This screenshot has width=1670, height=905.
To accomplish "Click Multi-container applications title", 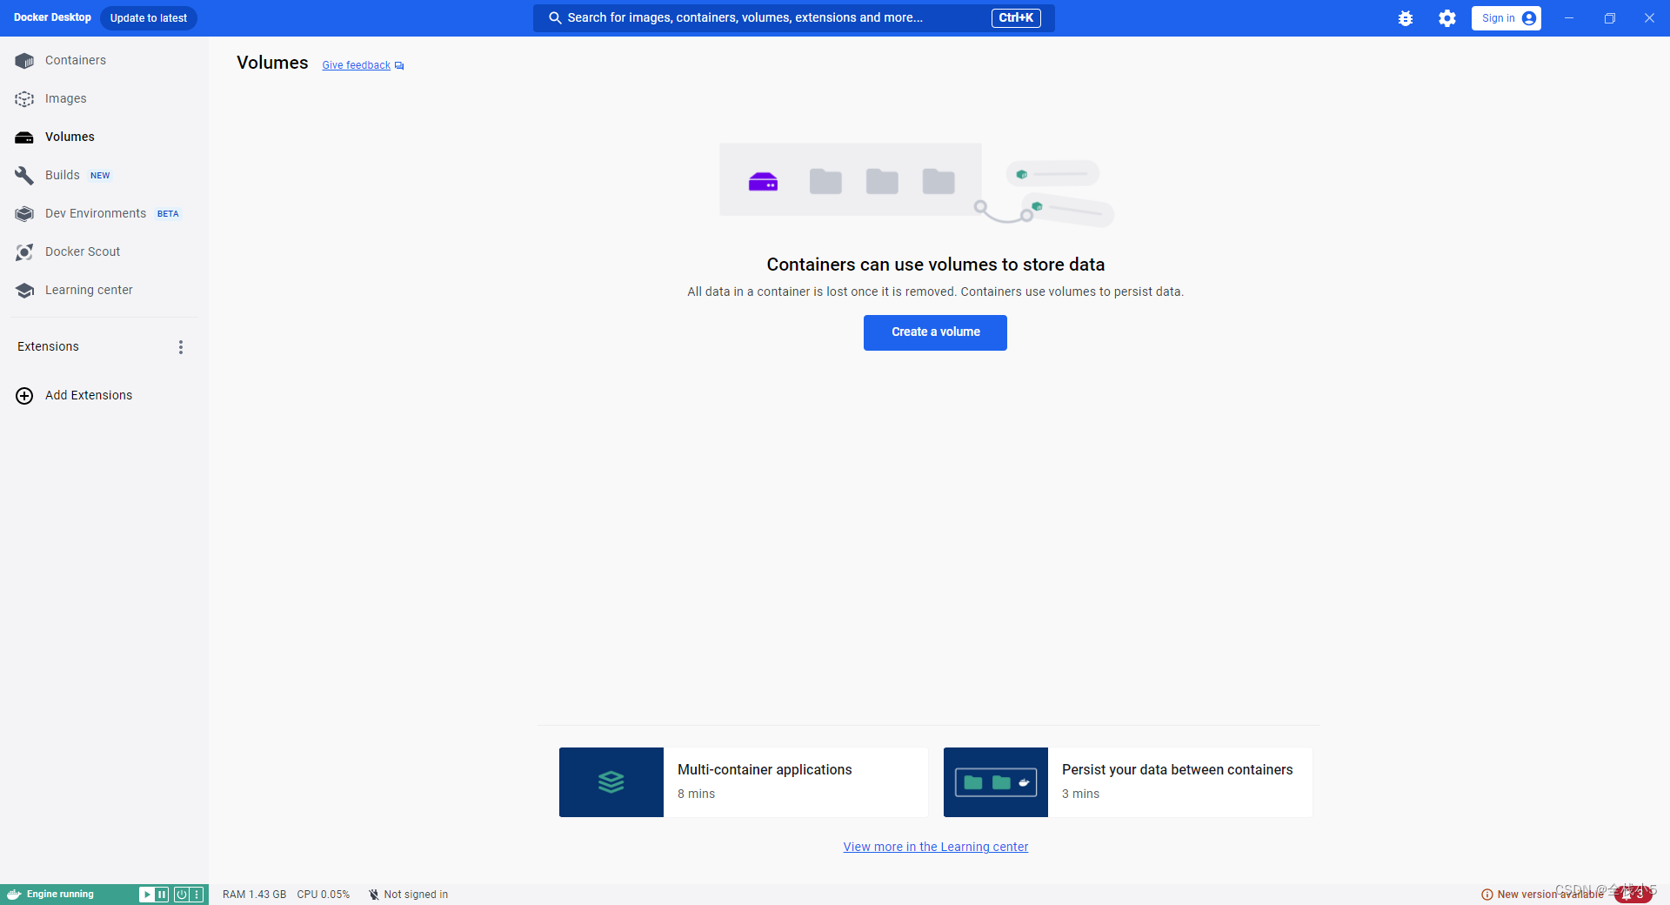I will click(765, 770).
